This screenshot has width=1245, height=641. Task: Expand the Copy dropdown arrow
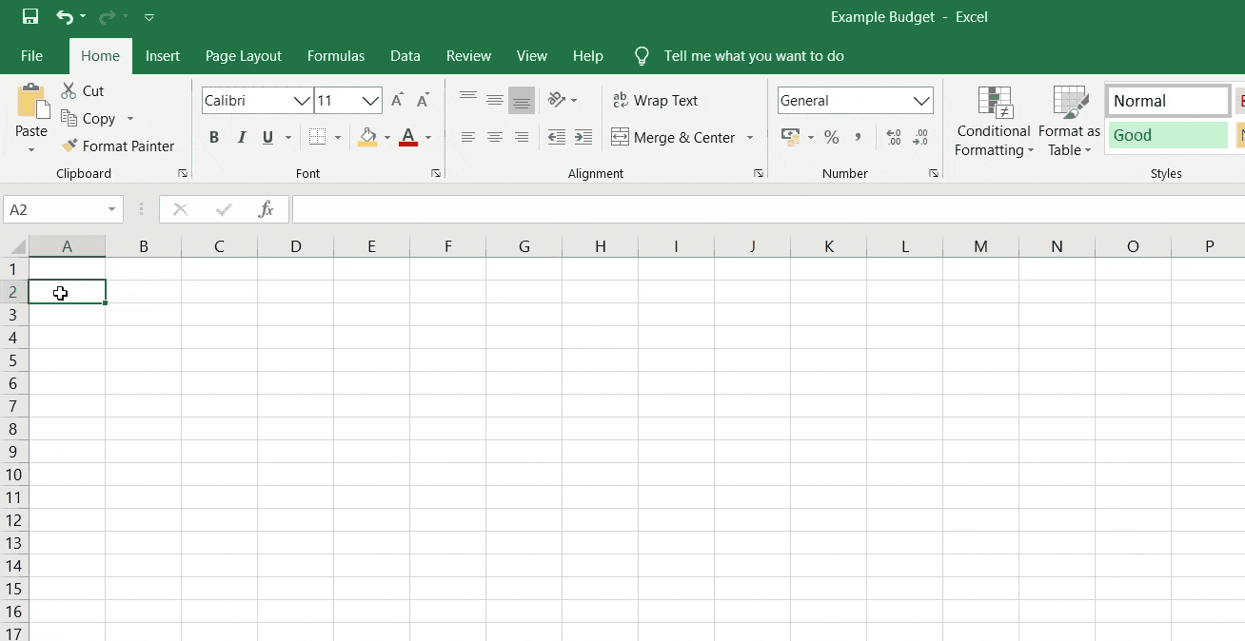[130, 119]
